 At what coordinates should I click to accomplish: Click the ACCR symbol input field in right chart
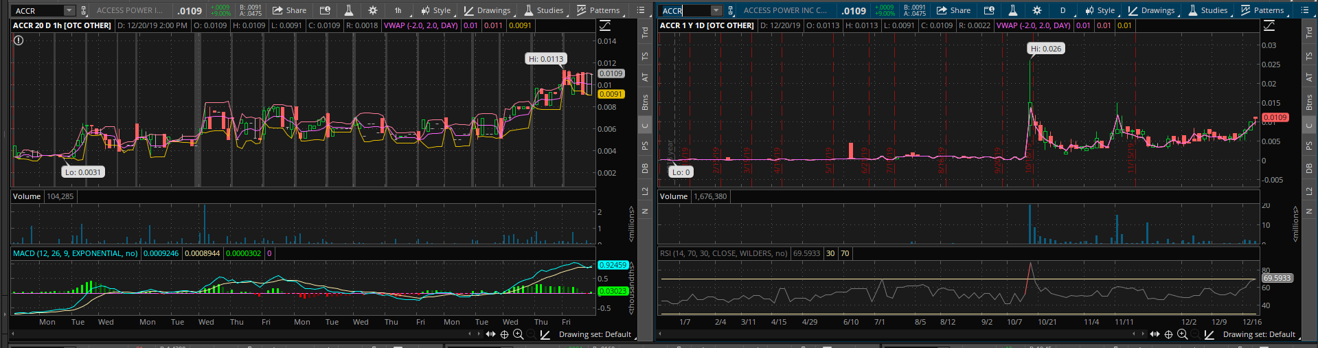click(x=684, y=10)
